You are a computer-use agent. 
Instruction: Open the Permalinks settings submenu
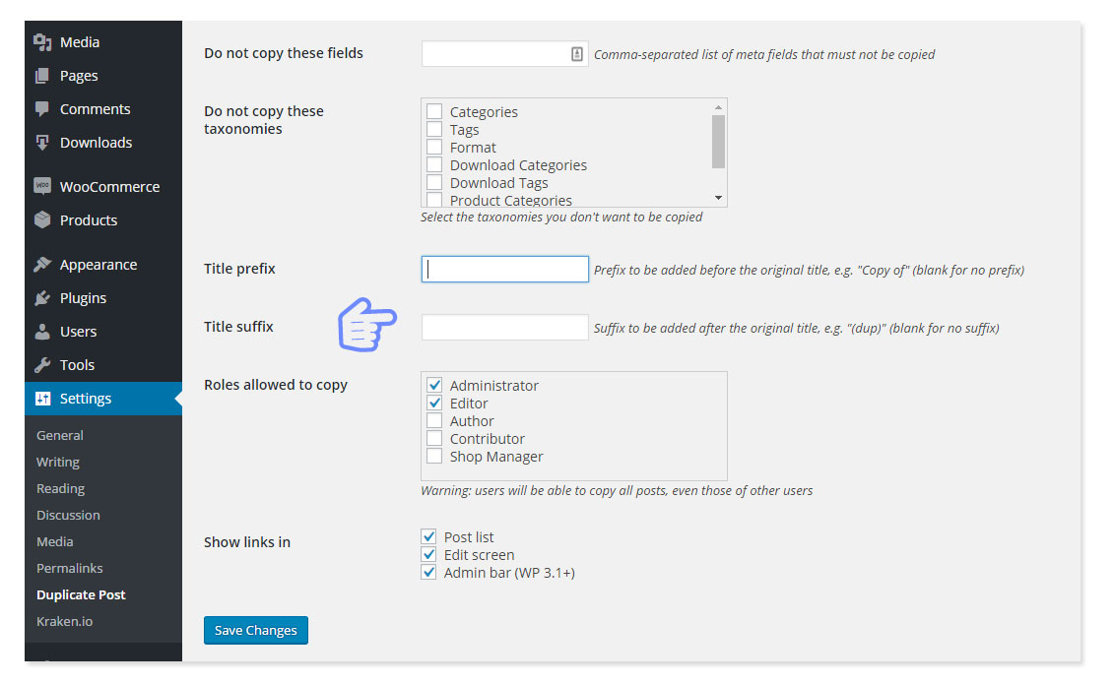pyautogui.click(x=70, y=568)
